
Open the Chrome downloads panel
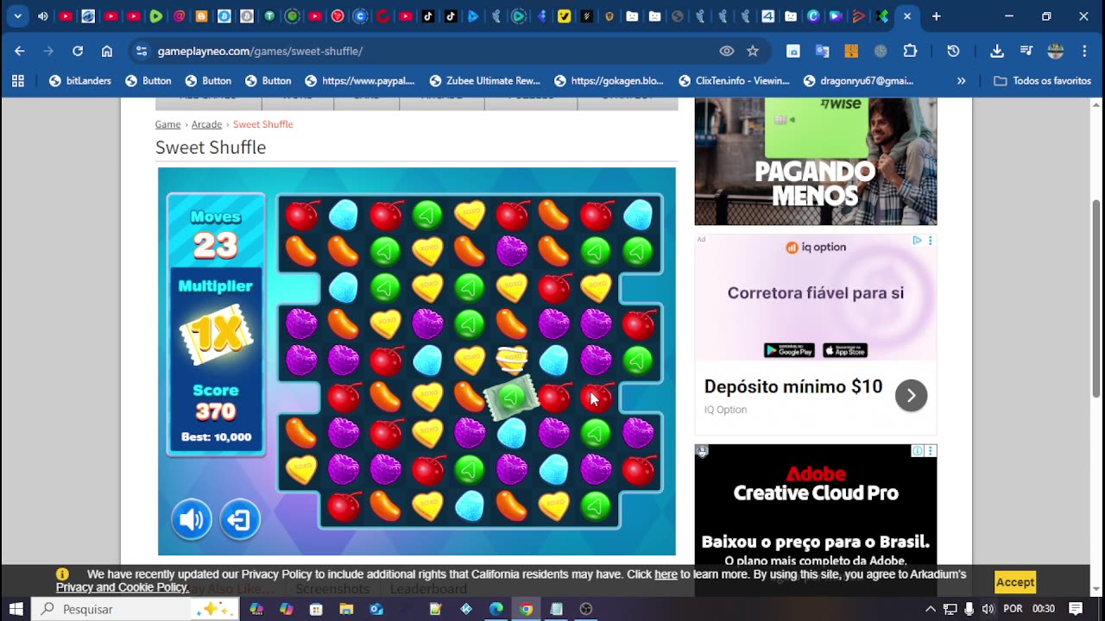[x=997, y=51]
